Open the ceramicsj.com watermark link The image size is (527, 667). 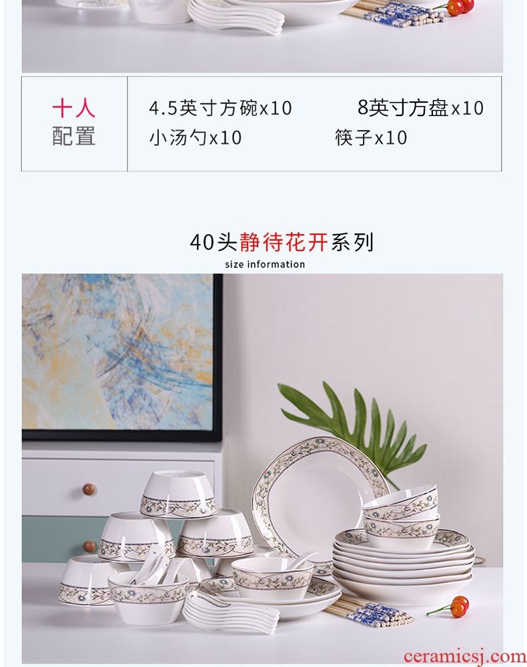[x=465, y=656]
